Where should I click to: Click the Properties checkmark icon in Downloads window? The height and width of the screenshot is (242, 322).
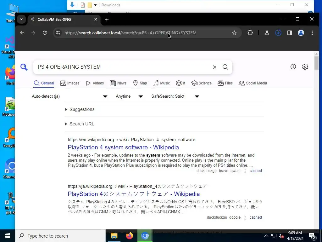point(83,5)
